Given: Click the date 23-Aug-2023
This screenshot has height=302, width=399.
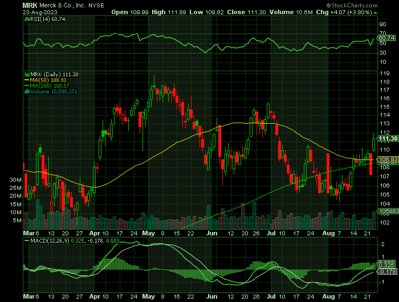Looking at the screenshot, I should (x=40, y=12).
